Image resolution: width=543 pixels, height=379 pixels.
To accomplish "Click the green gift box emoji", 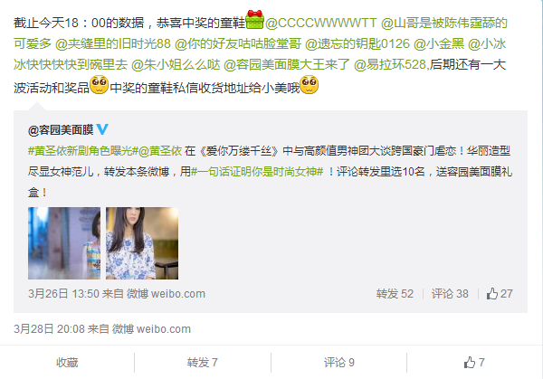I will (x=255, y=20).
